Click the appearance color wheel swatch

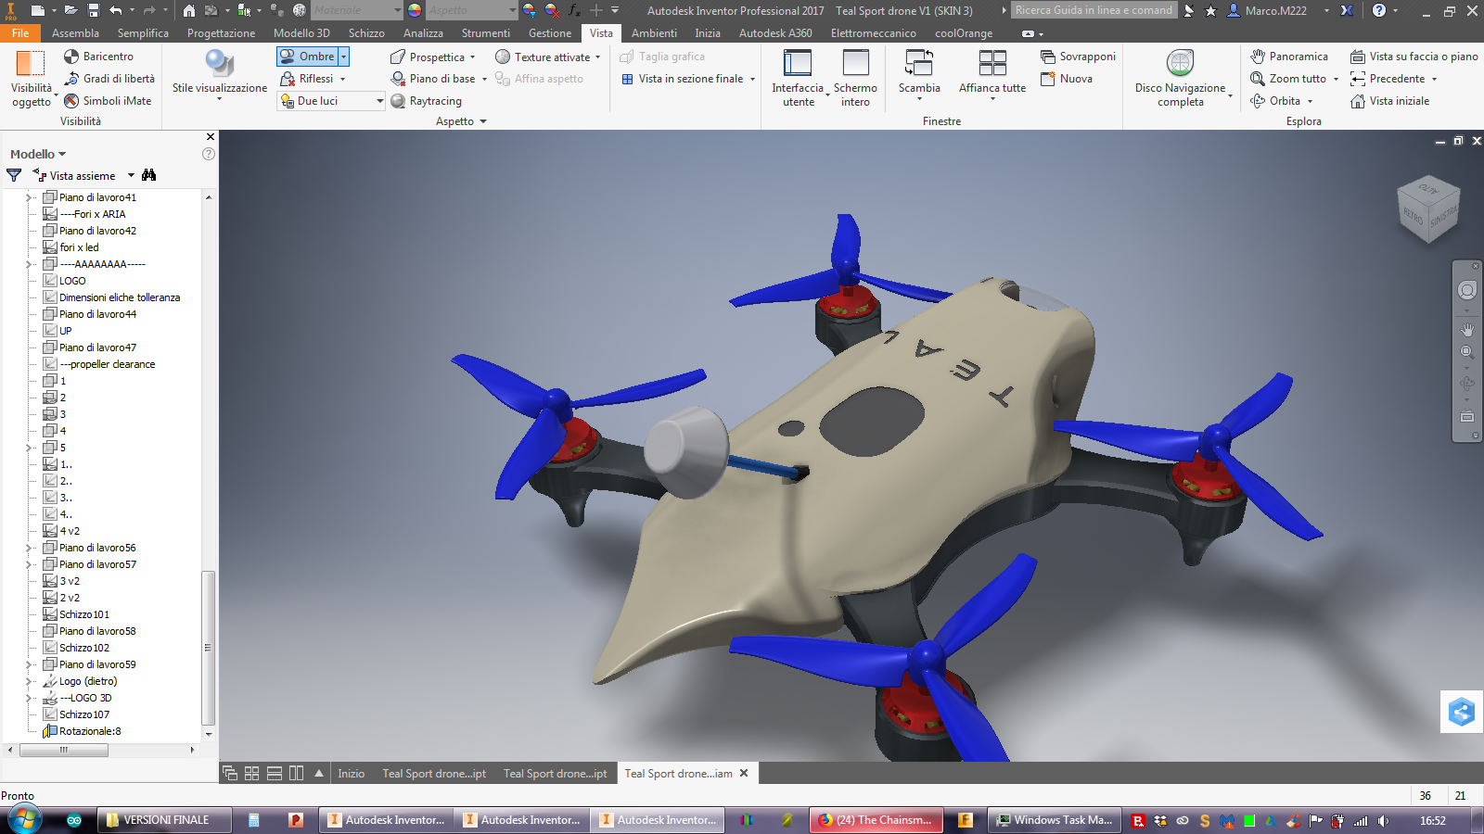[x=415, y=10]
